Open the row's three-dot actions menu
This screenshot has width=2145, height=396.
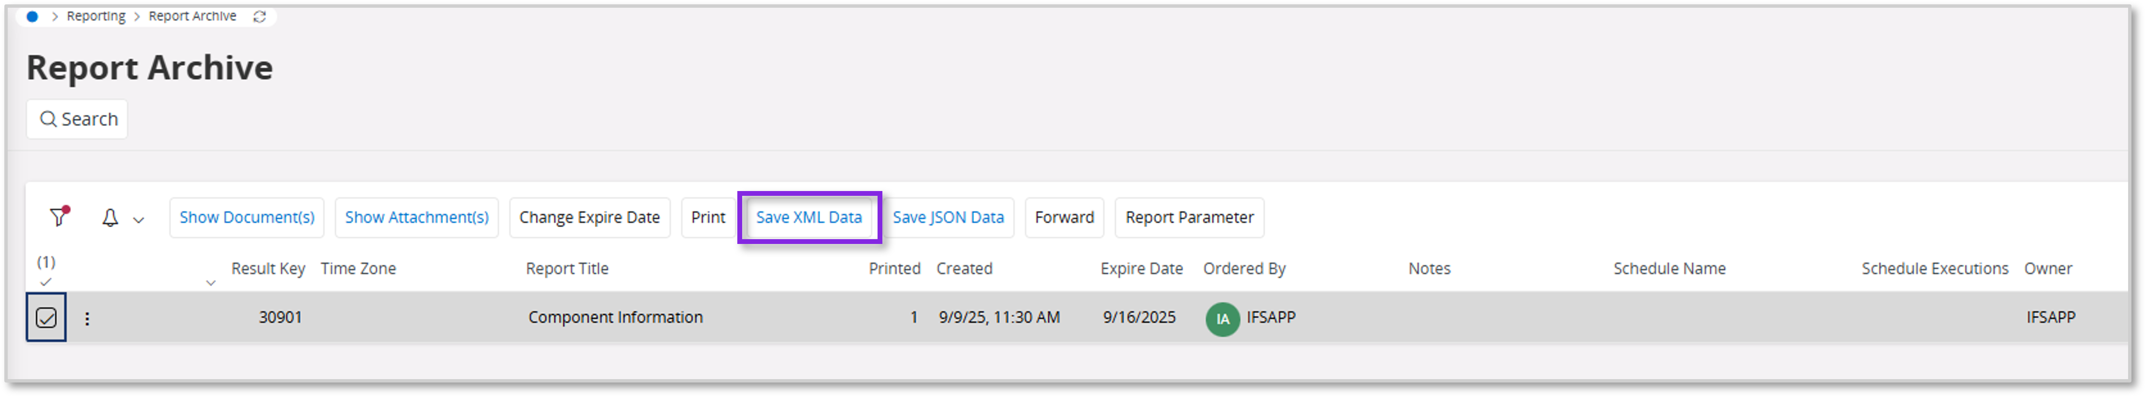[x=87, y=318]
